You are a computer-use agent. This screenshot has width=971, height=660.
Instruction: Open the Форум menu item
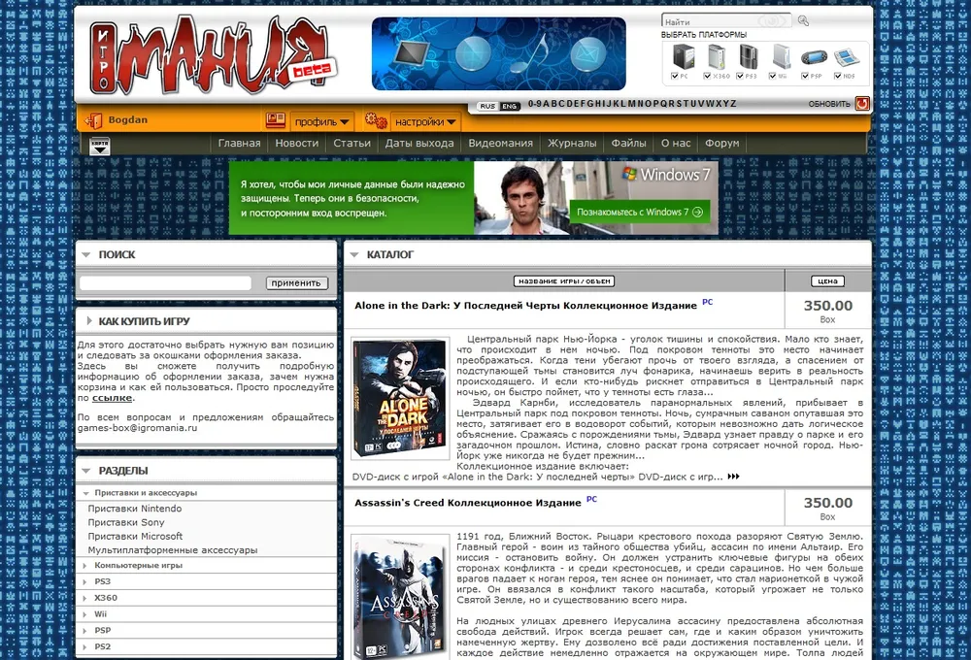[x=722, y=143]
